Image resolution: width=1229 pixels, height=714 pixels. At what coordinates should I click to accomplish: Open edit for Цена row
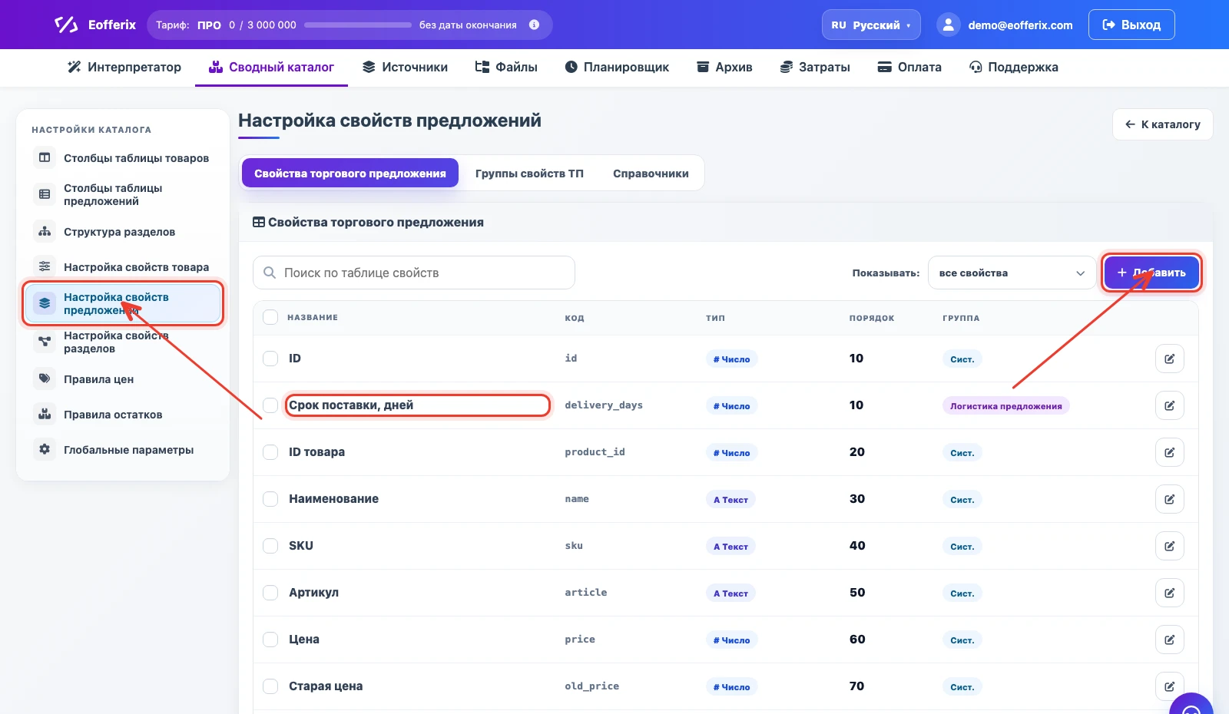(1169, 640)
